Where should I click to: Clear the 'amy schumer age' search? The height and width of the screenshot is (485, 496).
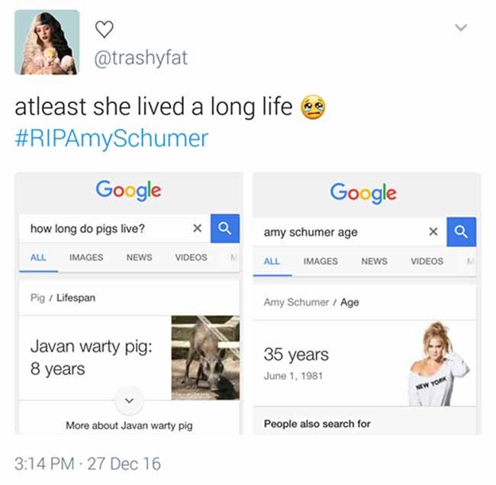pos(433,232)
